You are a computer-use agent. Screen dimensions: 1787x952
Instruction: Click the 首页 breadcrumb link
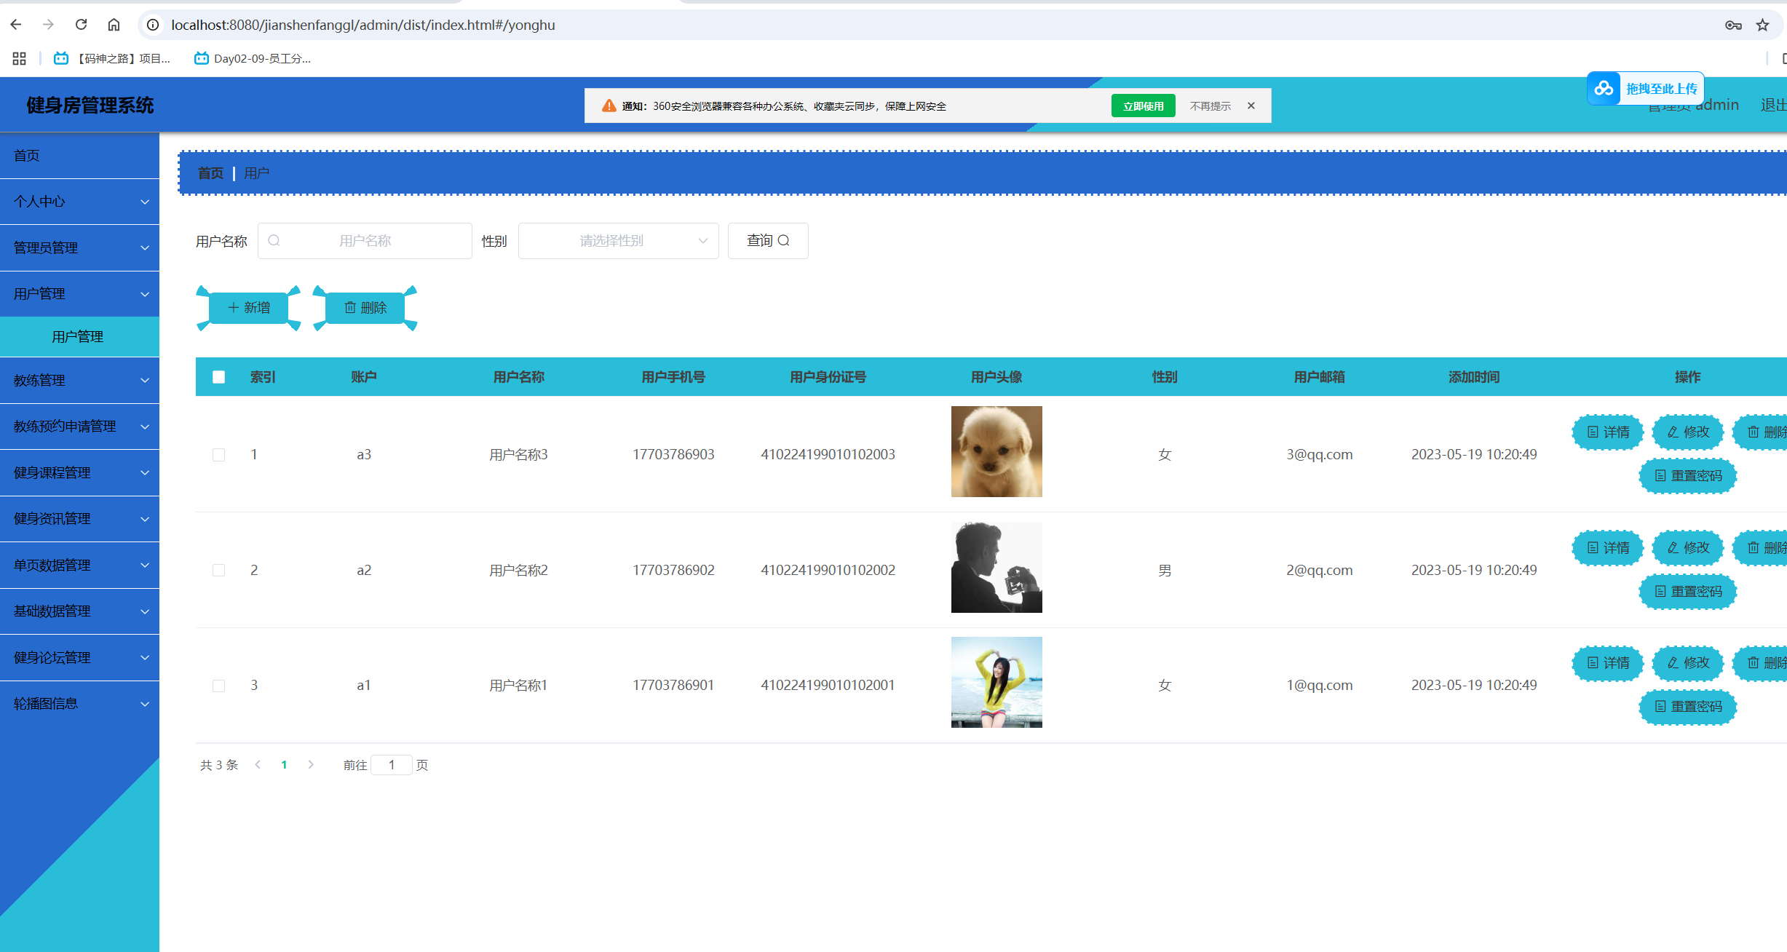(x=211, y=173)
